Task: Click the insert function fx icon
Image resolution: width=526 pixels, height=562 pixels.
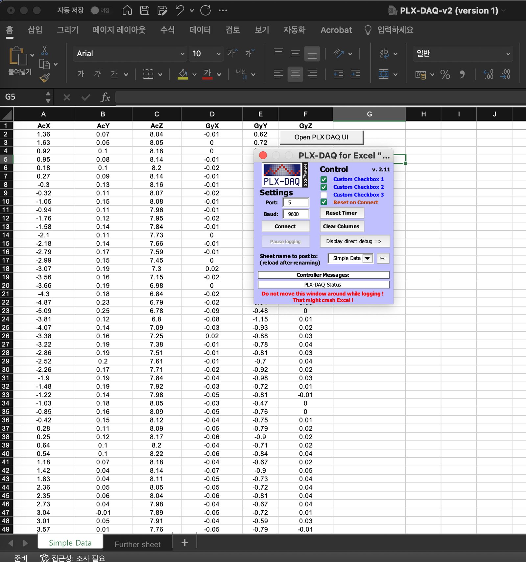Action: (105, 97)
